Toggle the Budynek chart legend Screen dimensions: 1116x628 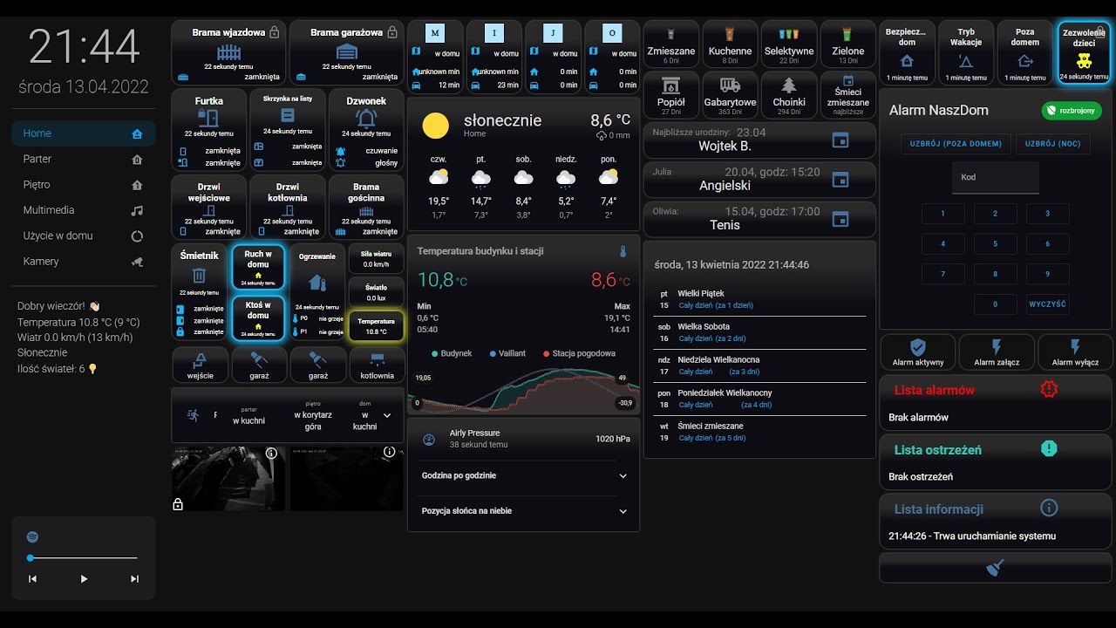tap(452, 353)
